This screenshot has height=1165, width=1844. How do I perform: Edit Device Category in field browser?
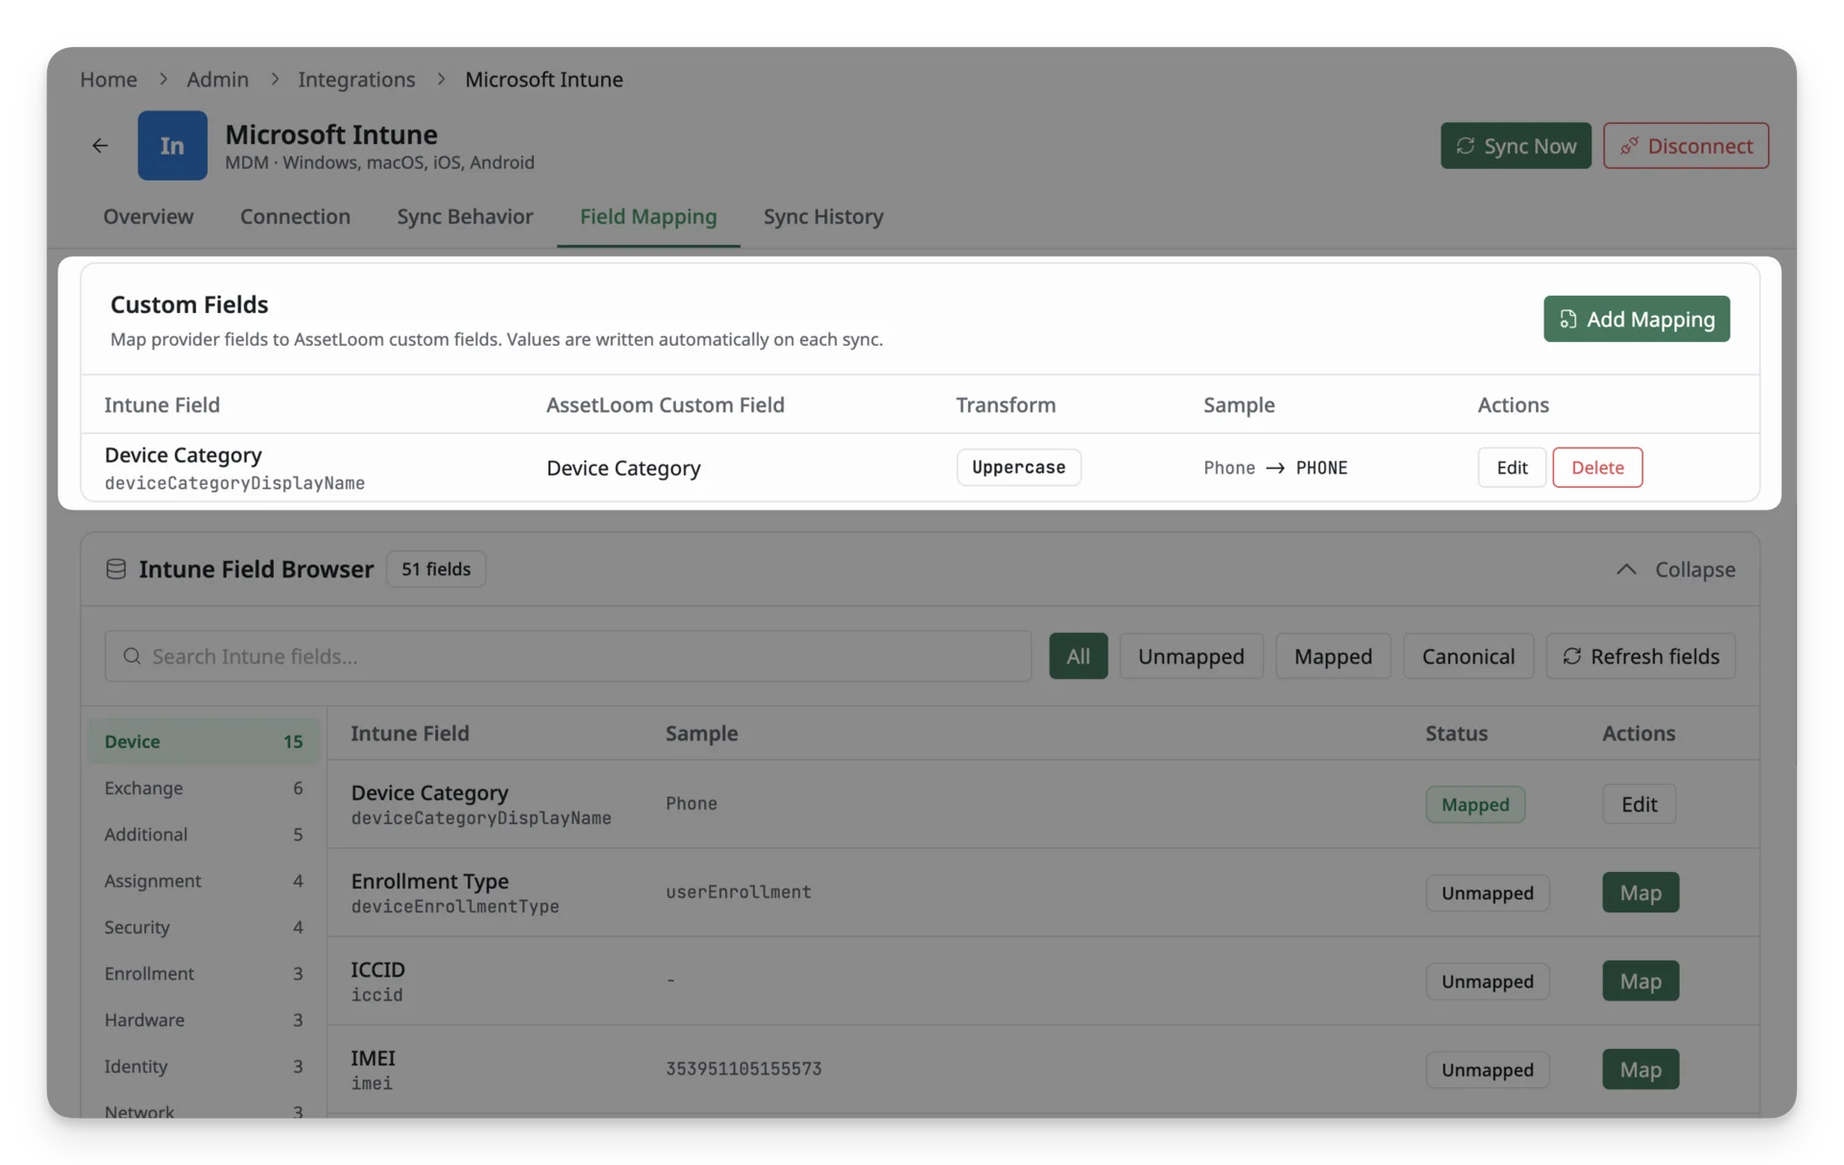click(x=1638, y=805)
